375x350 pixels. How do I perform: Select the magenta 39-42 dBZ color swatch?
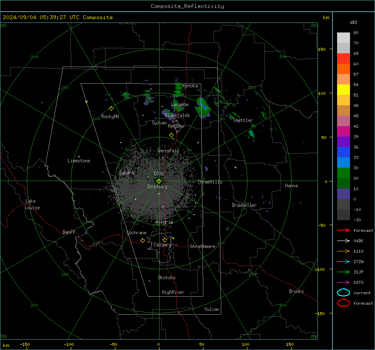click(x=343, y=132)
